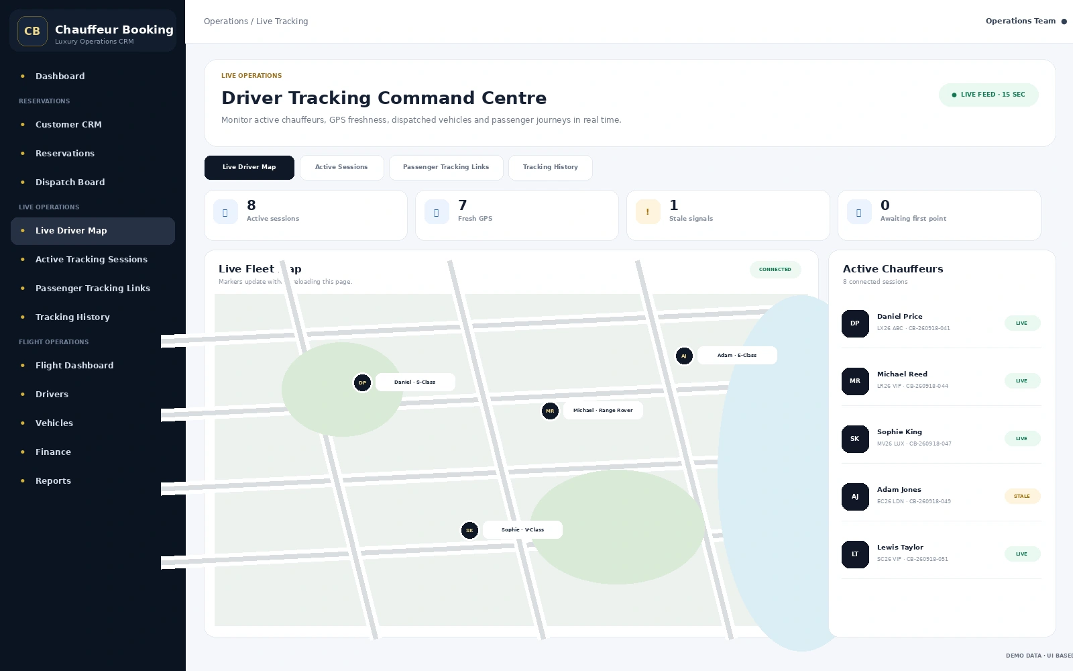Click Sophie King's LIVE badge
The height and width of the screenshot is (671, 1073).
[1022, 439]
